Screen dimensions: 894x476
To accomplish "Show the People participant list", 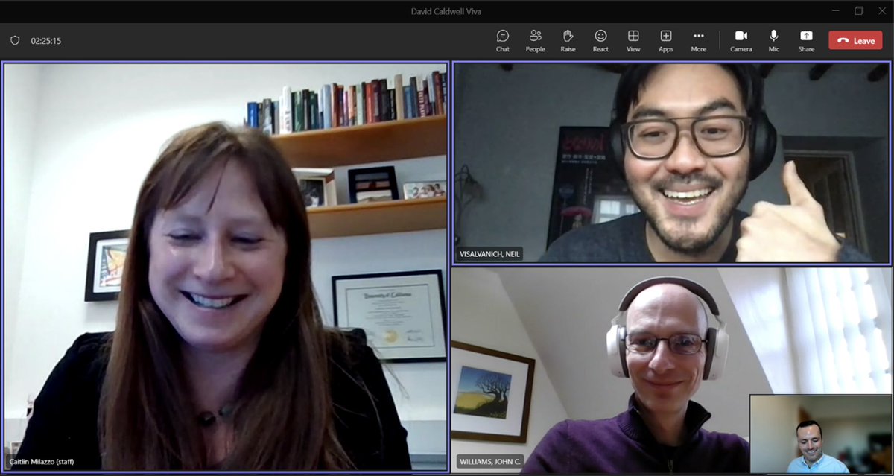I will (x=535, y=41).
